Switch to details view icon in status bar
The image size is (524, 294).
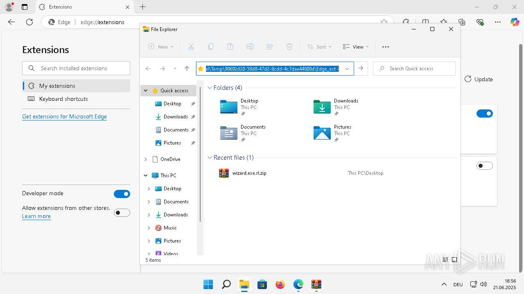pyautogui.click(x=445, y=260)
